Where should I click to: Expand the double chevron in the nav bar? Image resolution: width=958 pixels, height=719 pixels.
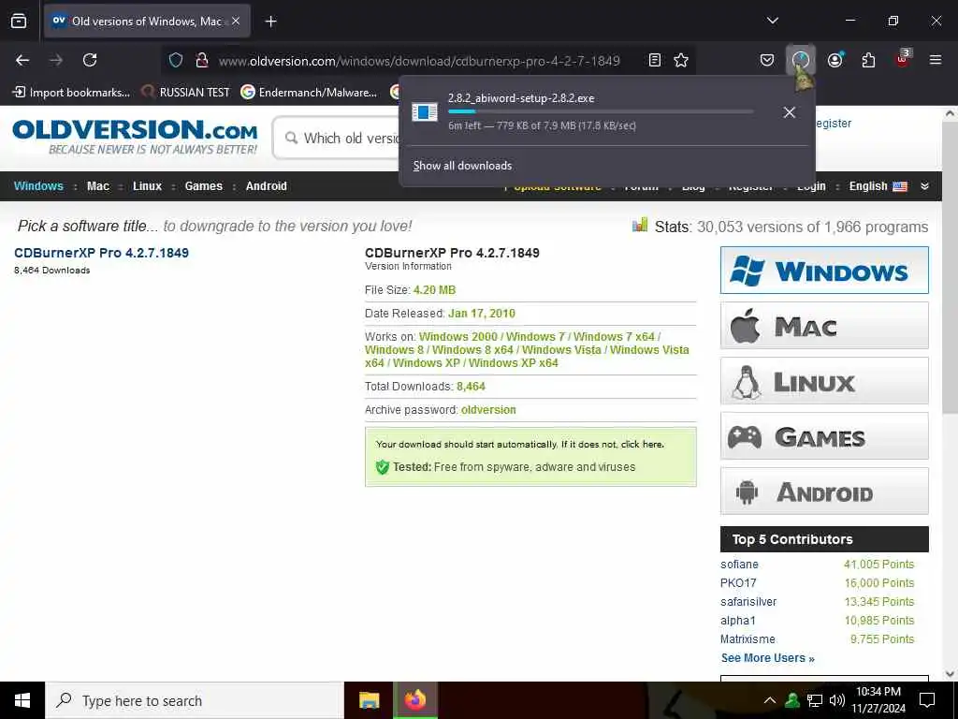924,186
